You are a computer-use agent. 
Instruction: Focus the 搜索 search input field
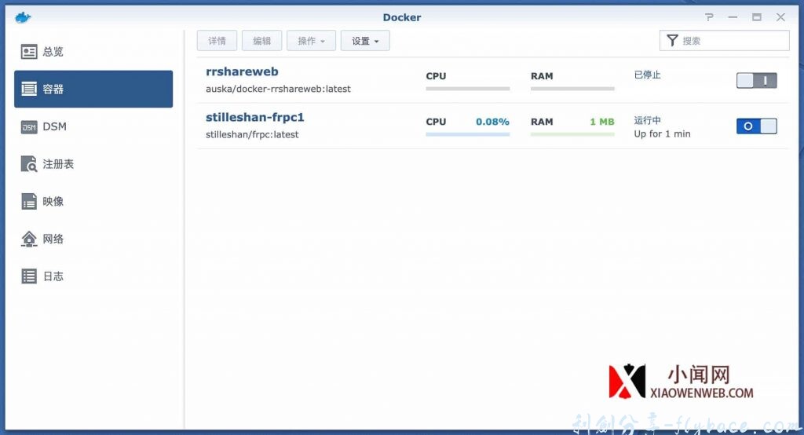coord(724,41)
